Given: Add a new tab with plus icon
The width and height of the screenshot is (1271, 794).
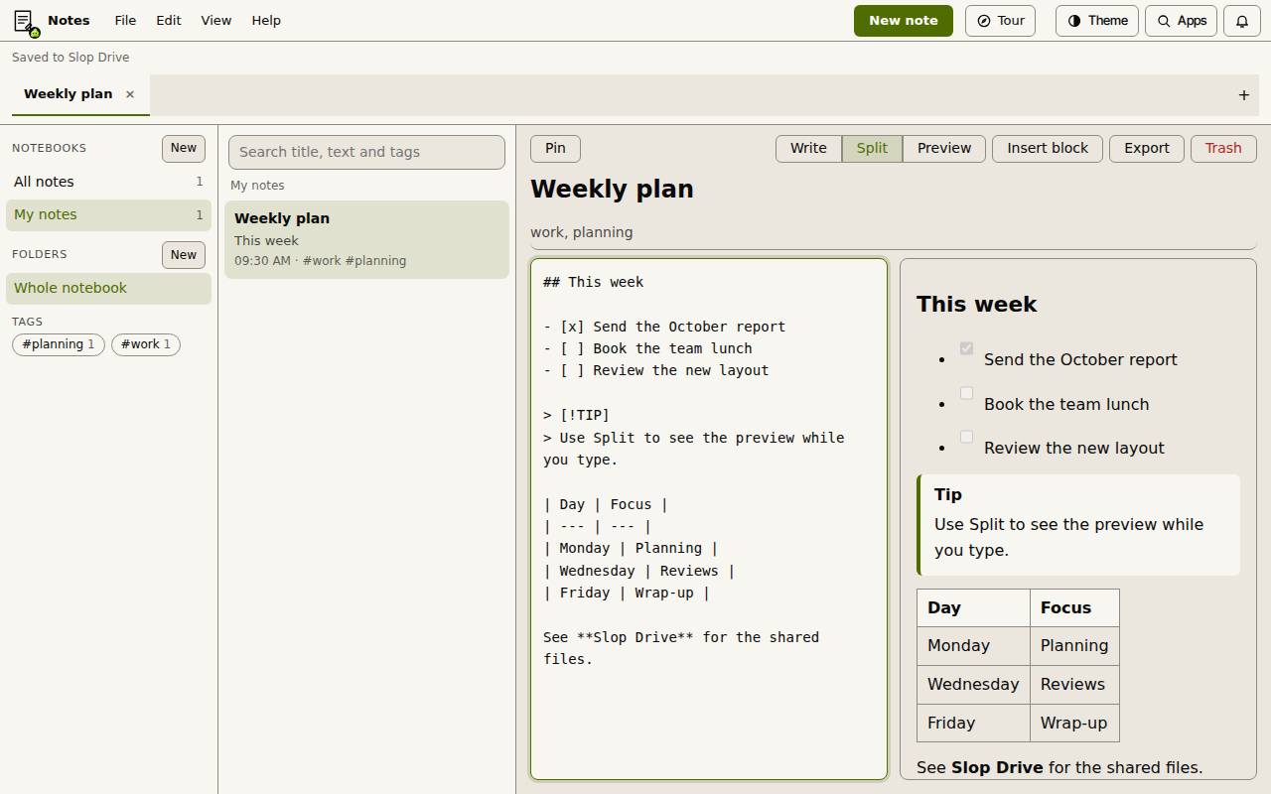Looking at the screenshot, I should pos(1244,95).
